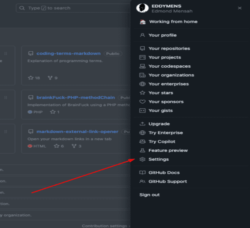Open GitHub Support

point(168,181)
